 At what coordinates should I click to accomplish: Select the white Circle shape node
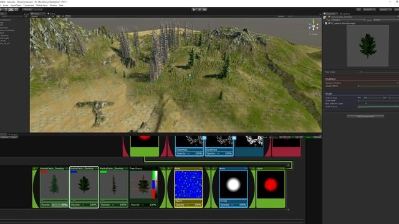pyautogui.click(x=233, y=187)
